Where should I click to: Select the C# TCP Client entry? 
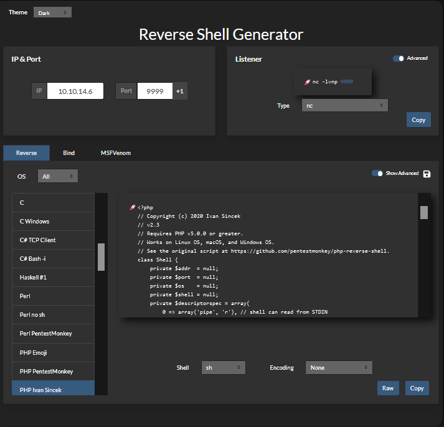coord(53,240)
